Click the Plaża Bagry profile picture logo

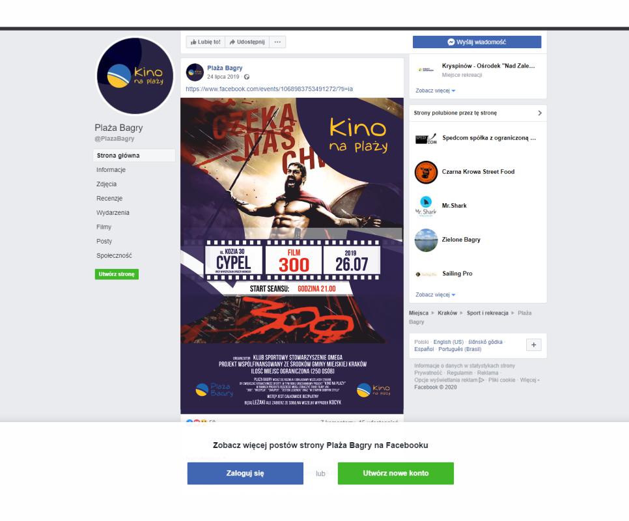pos(135,76)
